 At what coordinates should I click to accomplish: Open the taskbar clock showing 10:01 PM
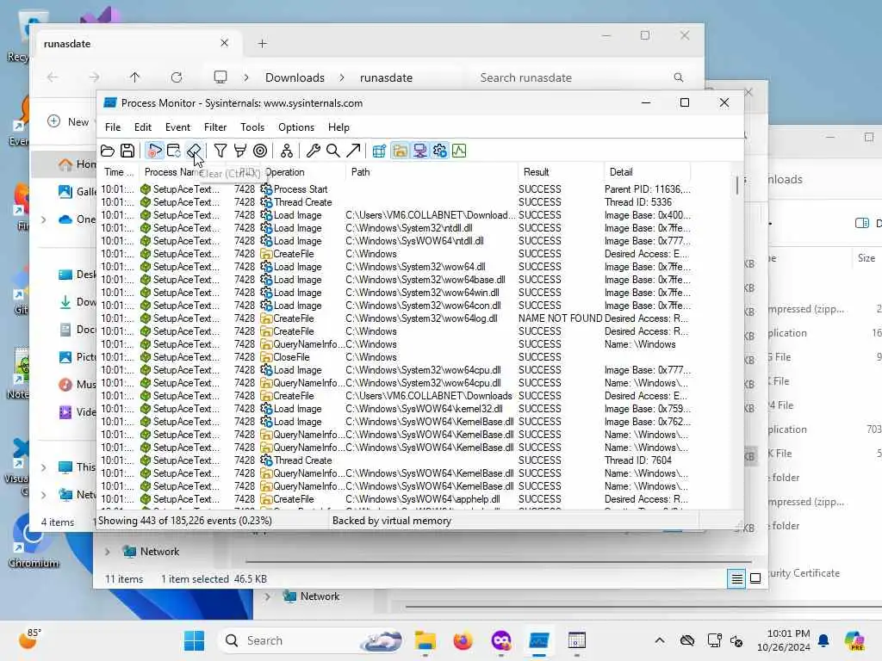[x=783, y=640]
